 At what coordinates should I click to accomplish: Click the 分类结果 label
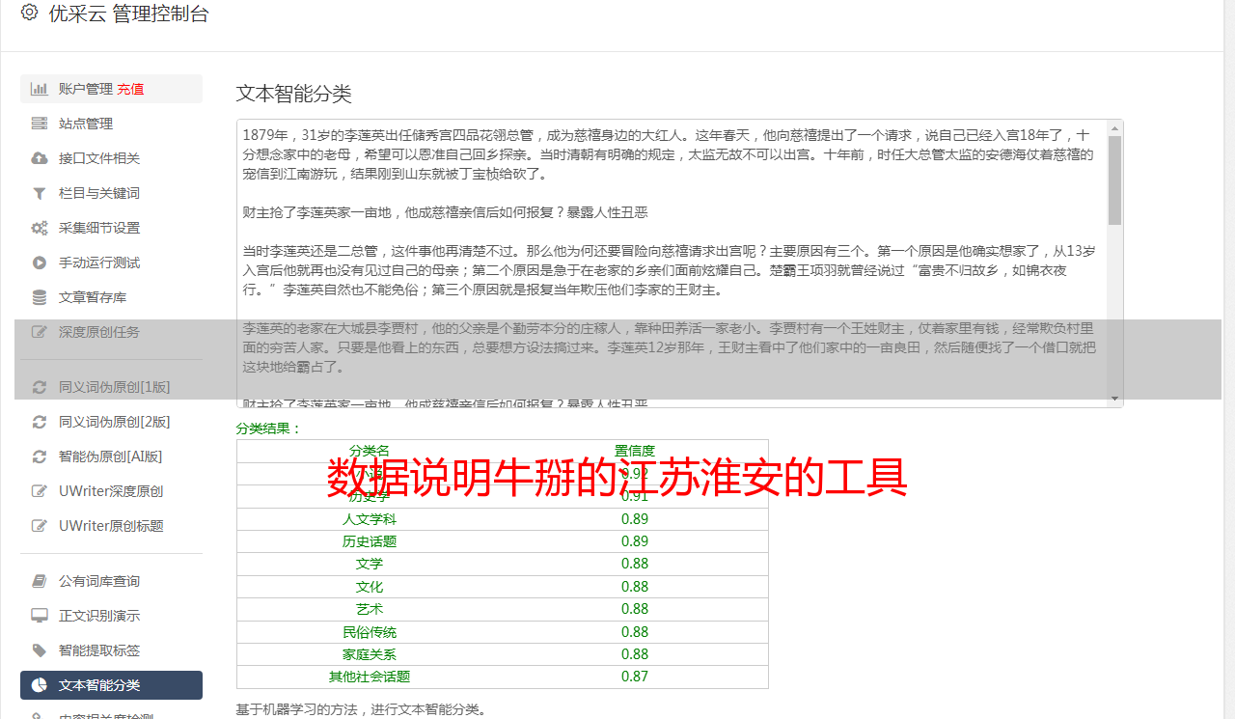tap(269, 429)
